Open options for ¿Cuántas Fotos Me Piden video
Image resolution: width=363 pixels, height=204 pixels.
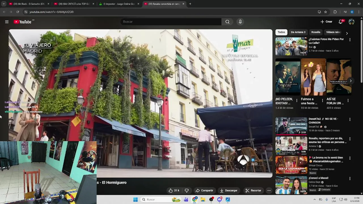coord(350,40)
